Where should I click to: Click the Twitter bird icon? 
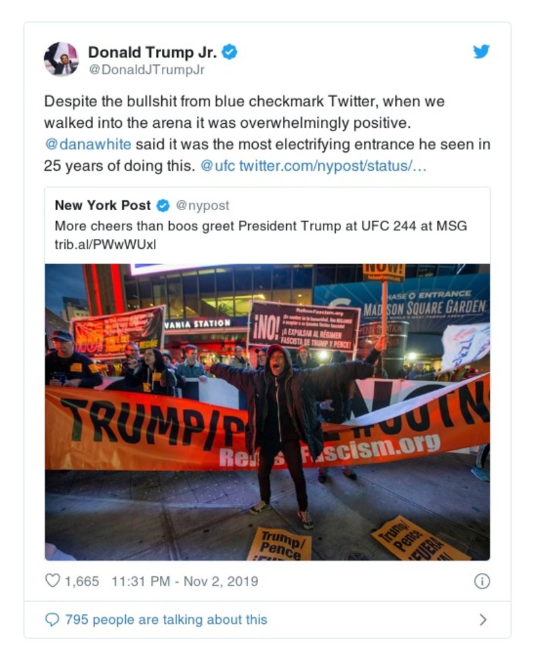coord(481,52)
